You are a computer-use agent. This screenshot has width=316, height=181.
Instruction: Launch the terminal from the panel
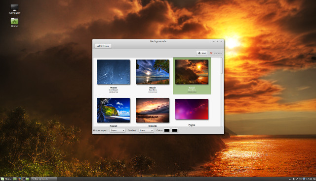click(24, 179)
